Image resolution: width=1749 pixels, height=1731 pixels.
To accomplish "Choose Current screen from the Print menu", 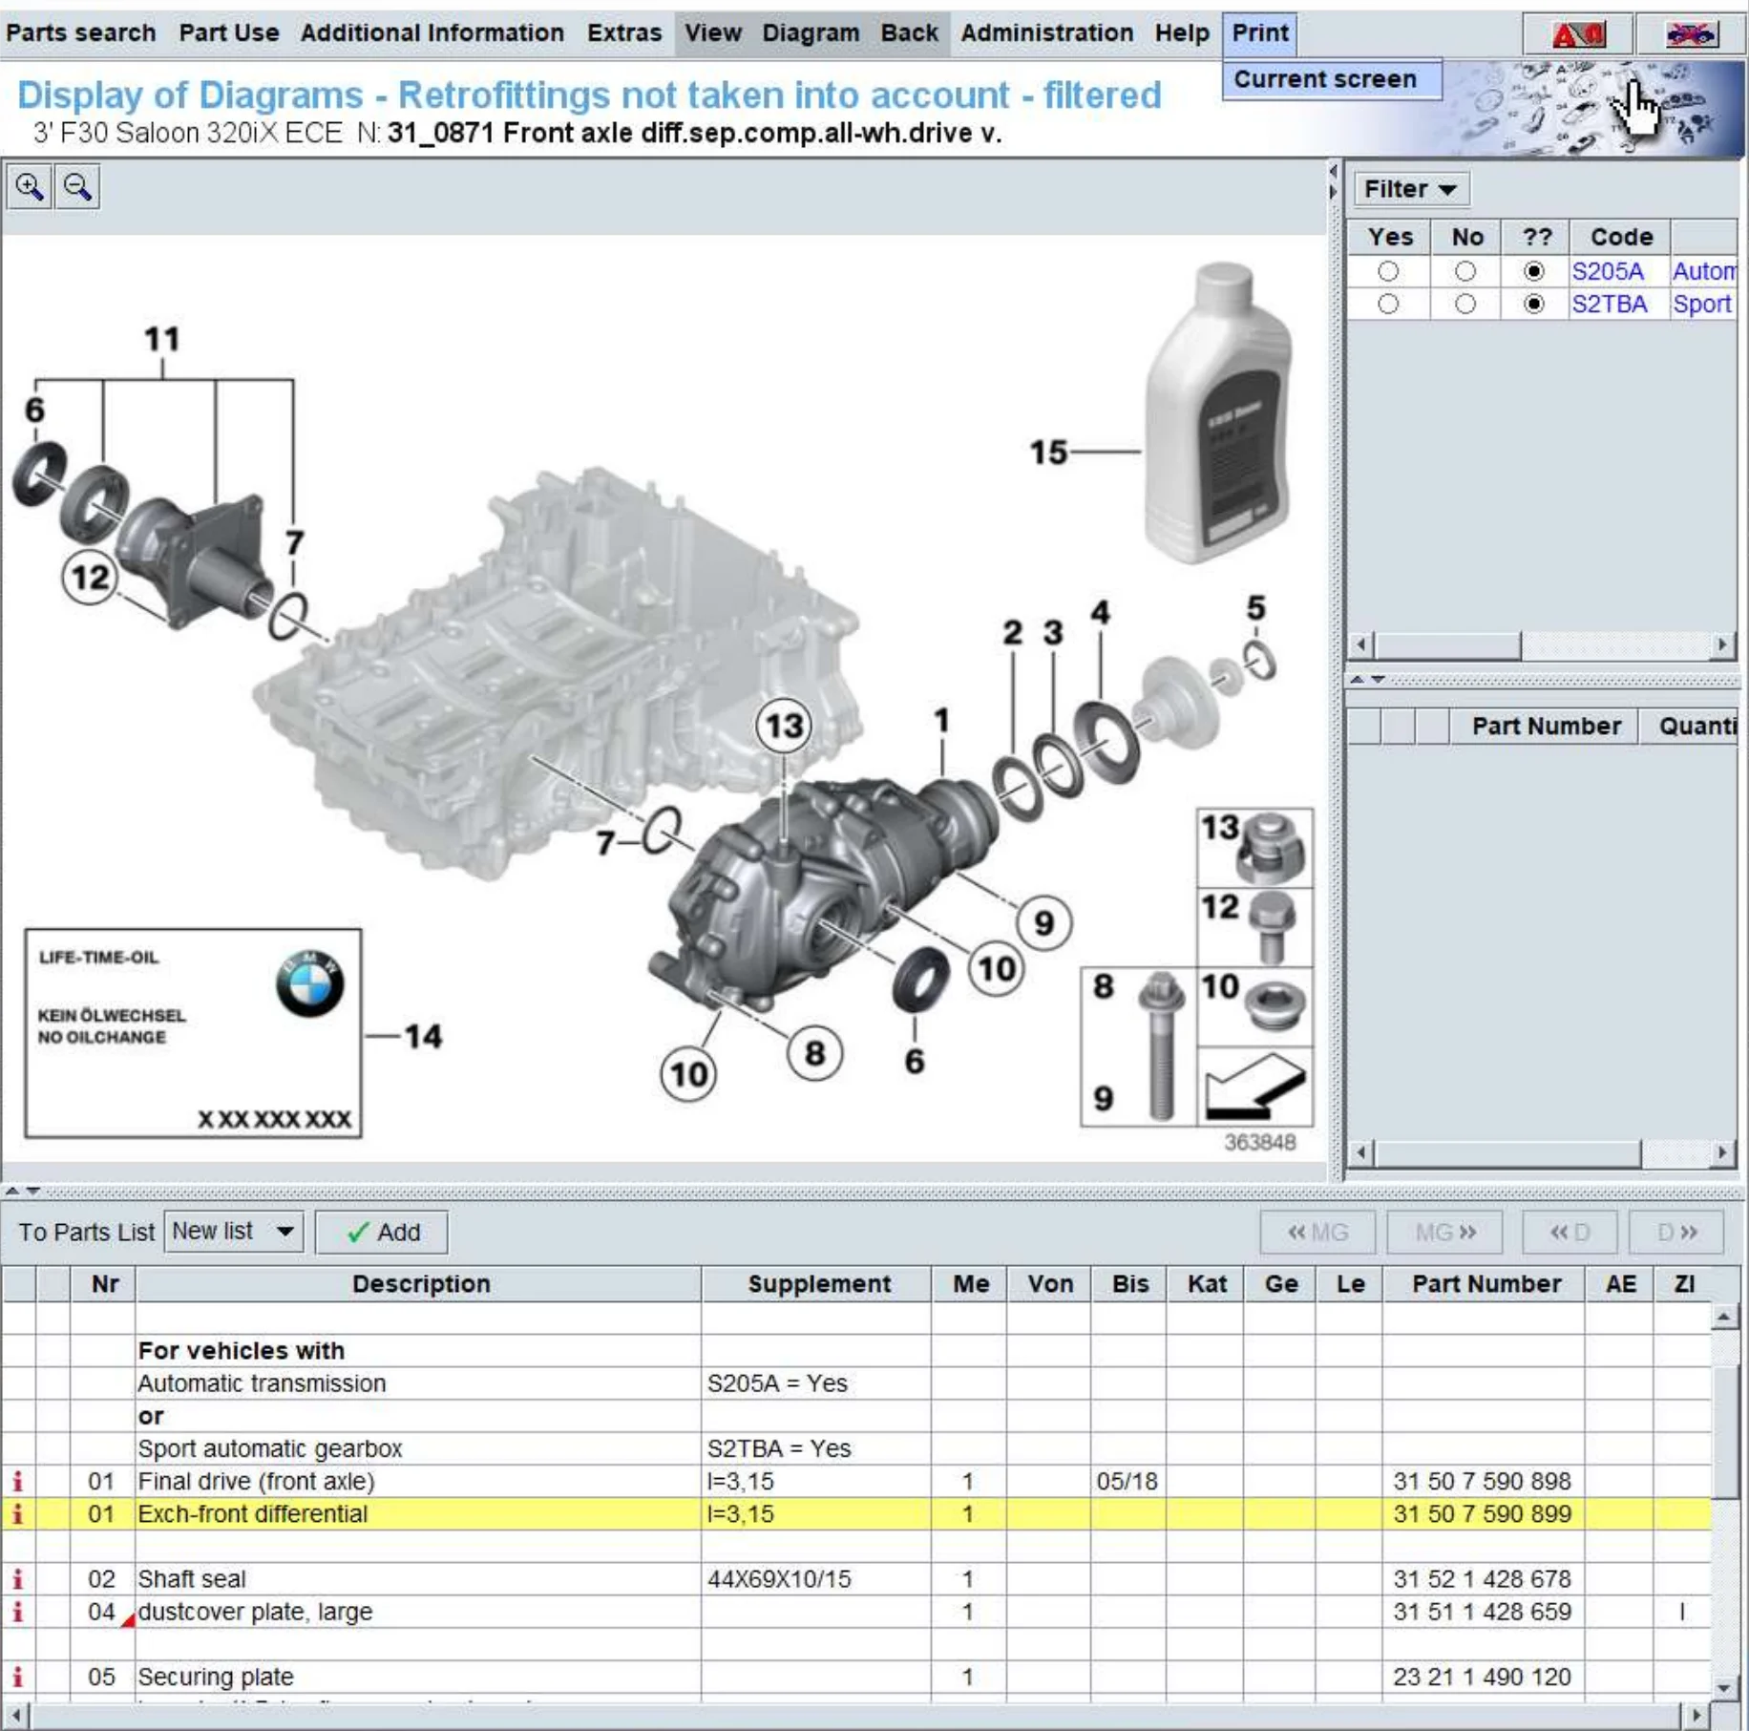I will click(1325, 79).
